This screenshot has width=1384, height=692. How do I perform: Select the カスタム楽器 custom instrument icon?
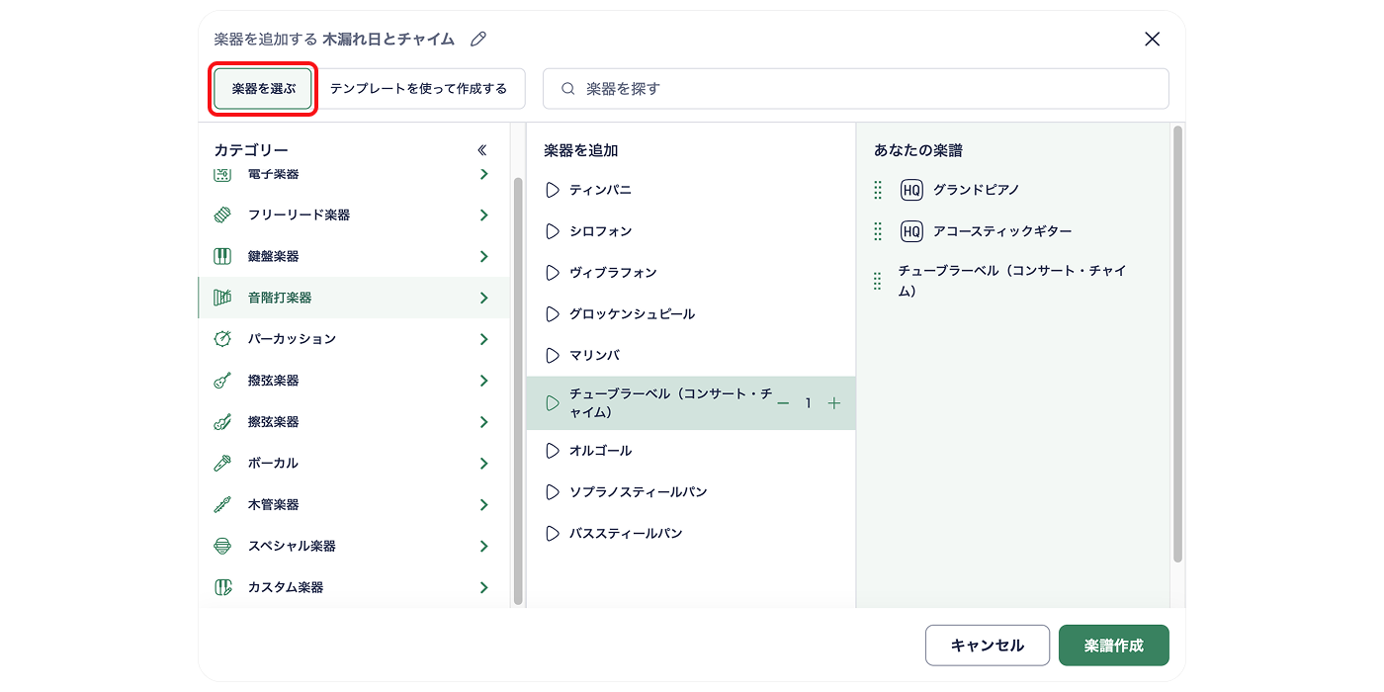pos(221,586)
